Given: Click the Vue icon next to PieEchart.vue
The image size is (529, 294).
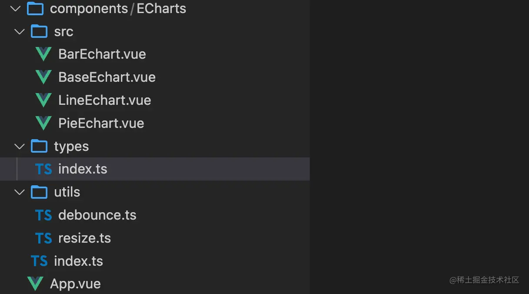Looking at the screenshot, I should (x=43, y=124).
